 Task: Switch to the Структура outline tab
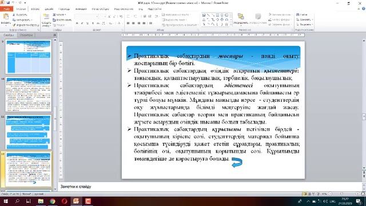[x=26, y=35]
